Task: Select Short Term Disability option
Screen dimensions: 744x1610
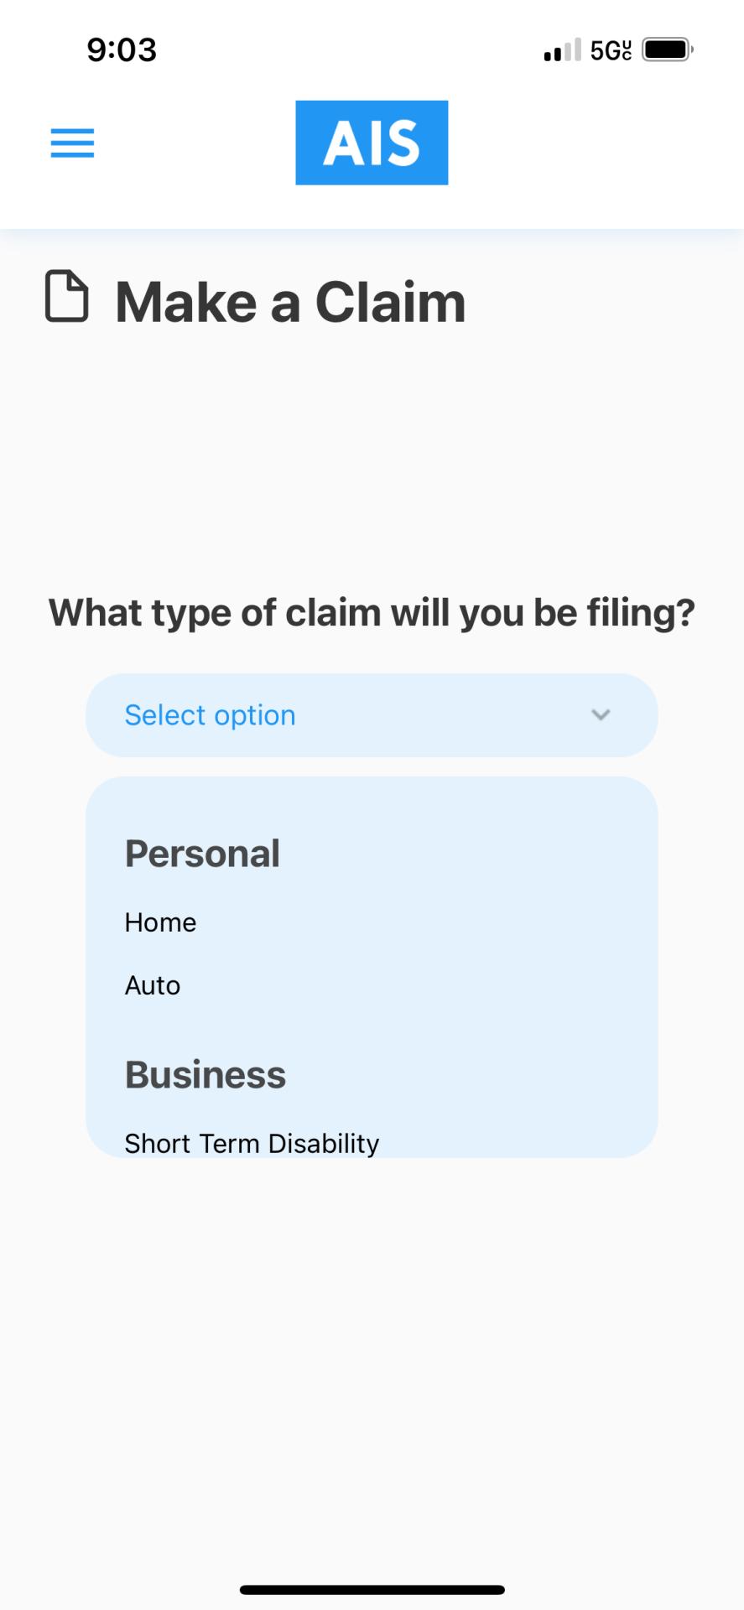Action: tap(252, 1142)
